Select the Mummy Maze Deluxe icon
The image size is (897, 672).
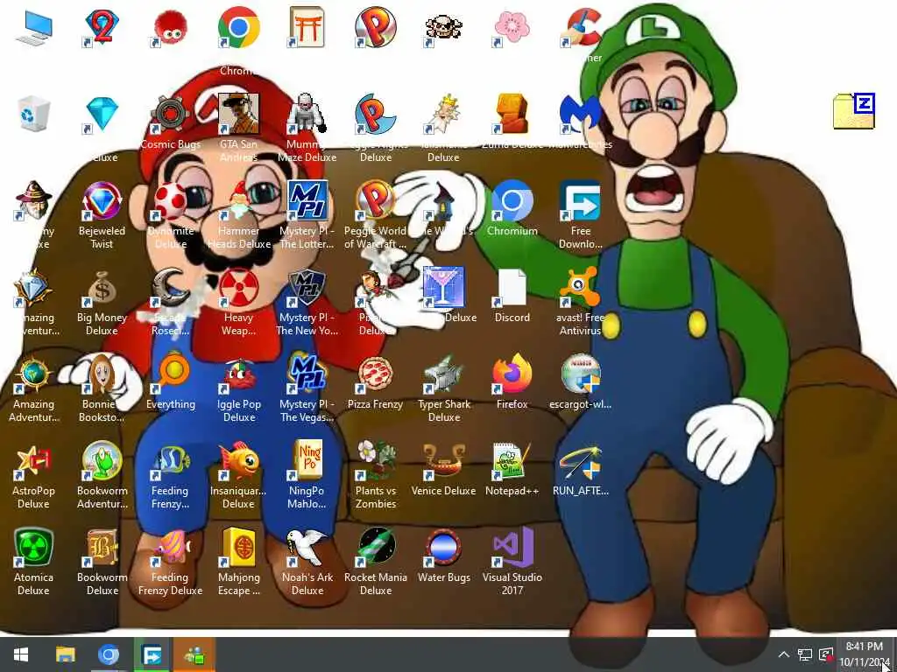tap(307, 128)
